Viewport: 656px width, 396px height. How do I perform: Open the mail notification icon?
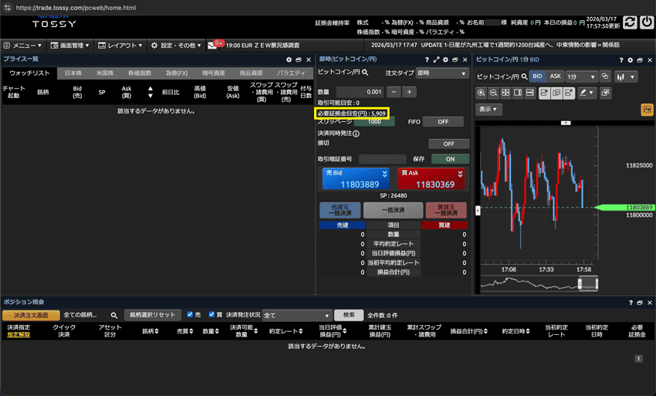pyautogui.click(x=214, y=46)
